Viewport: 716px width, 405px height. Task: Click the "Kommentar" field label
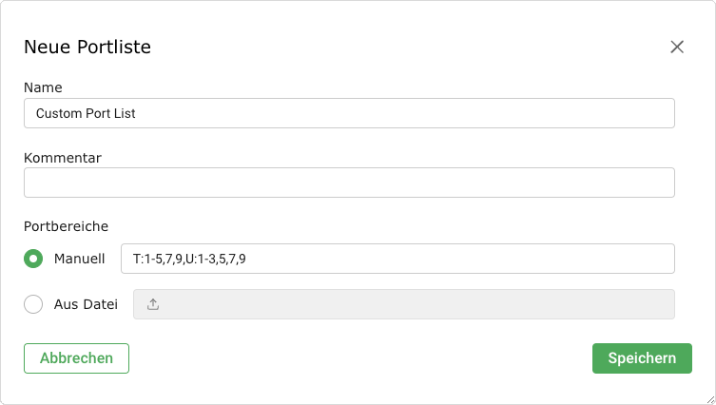tap(63, 157)
